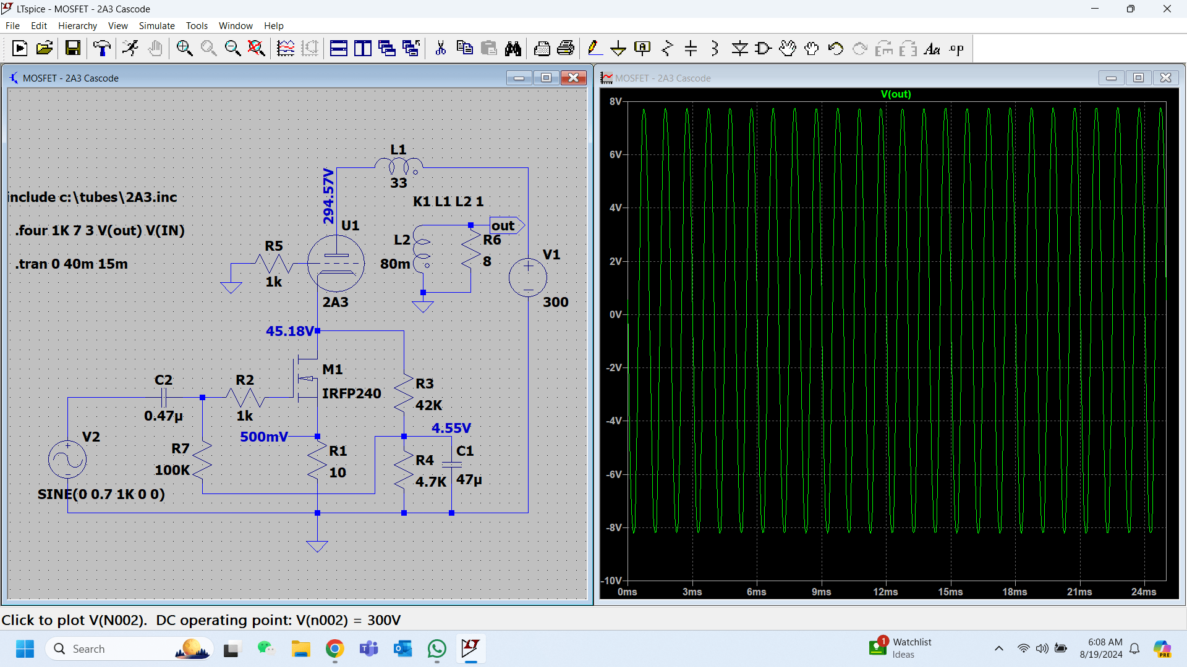This screenshot has height=667, width=1187.
Task: Open the Edit menu
Action: click(39, 26)
